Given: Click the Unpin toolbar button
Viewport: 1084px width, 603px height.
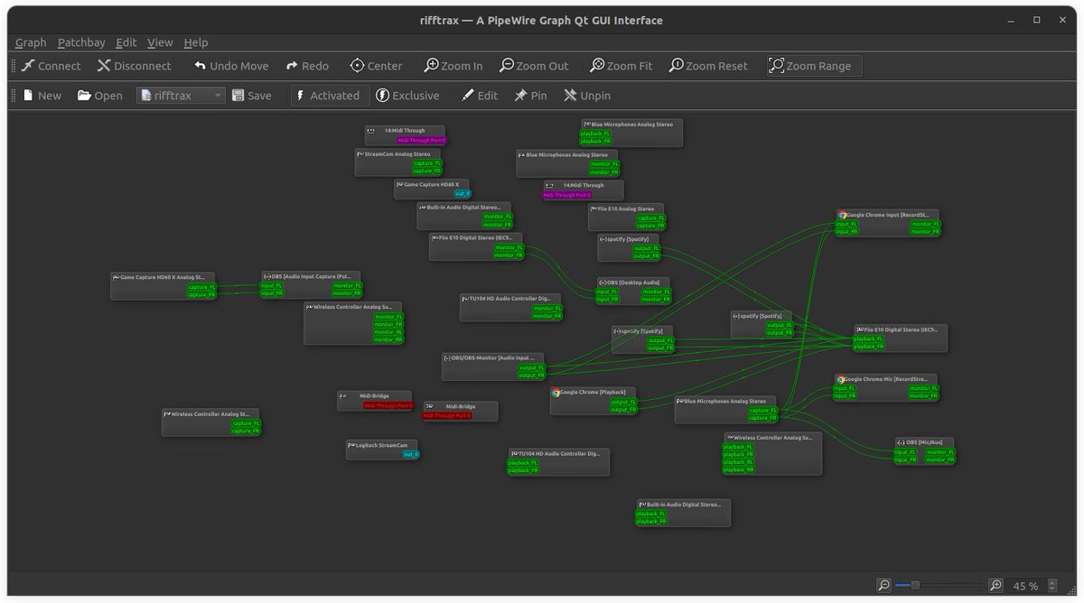Looking at the screenshot, I should point(587,96).
